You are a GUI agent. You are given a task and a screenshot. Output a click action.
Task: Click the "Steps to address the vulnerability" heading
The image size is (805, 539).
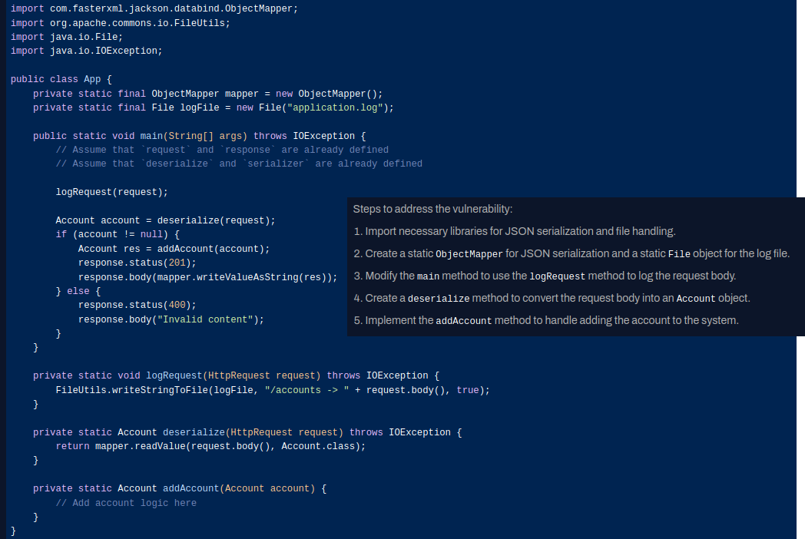(x=432, y=209)
